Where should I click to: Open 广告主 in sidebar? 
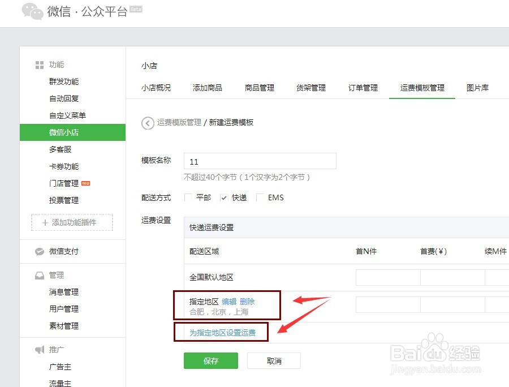point(60,367)
